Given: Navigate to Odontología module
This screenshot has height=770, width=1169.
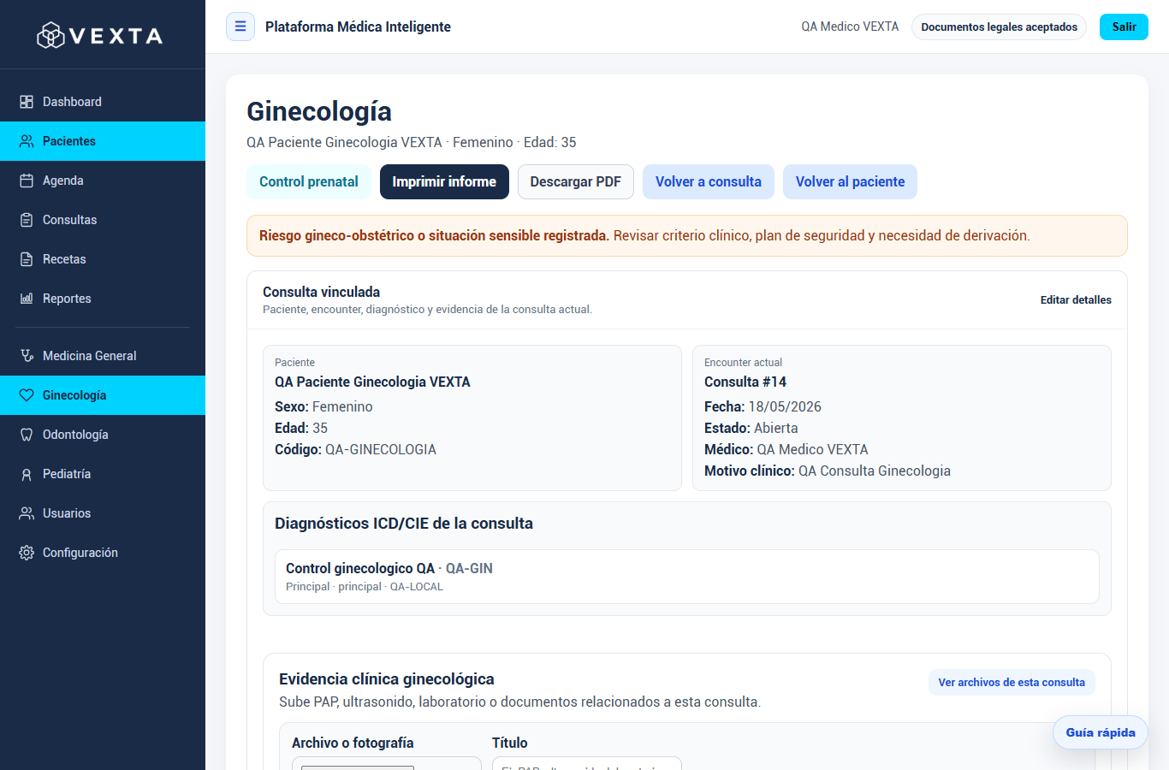Looking at the screenshot, I should point(103,435).
